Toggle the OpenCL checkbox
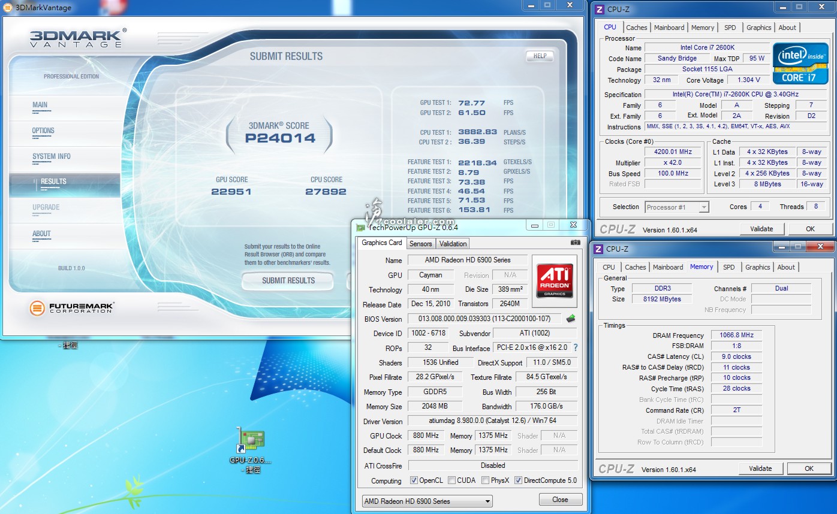This screenshot has height=514, width=837. (414, 480)
